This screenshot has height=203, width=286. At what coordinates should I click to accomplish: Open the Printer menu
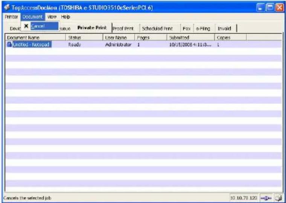[x=11, y=17]
